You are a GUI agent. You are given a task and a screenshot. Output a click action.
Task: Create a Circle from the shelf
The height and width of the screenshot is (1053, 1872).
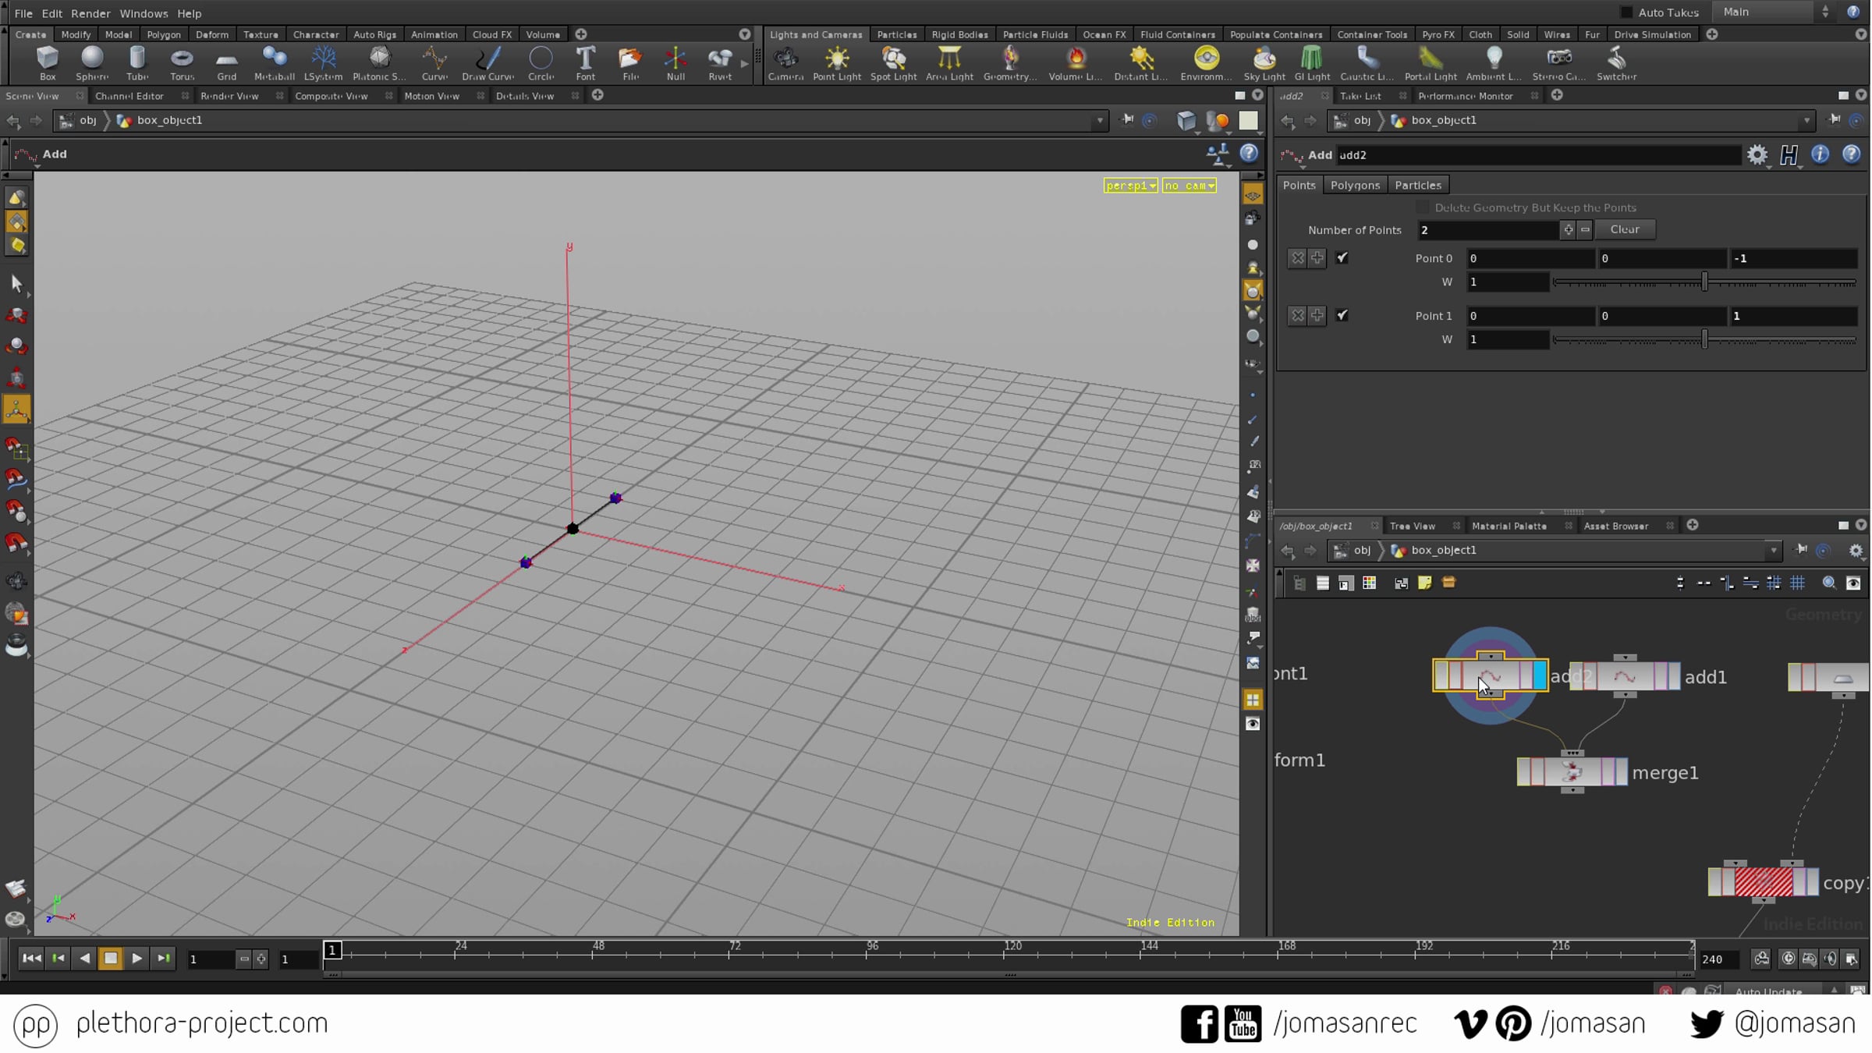[x=541, y=62]
